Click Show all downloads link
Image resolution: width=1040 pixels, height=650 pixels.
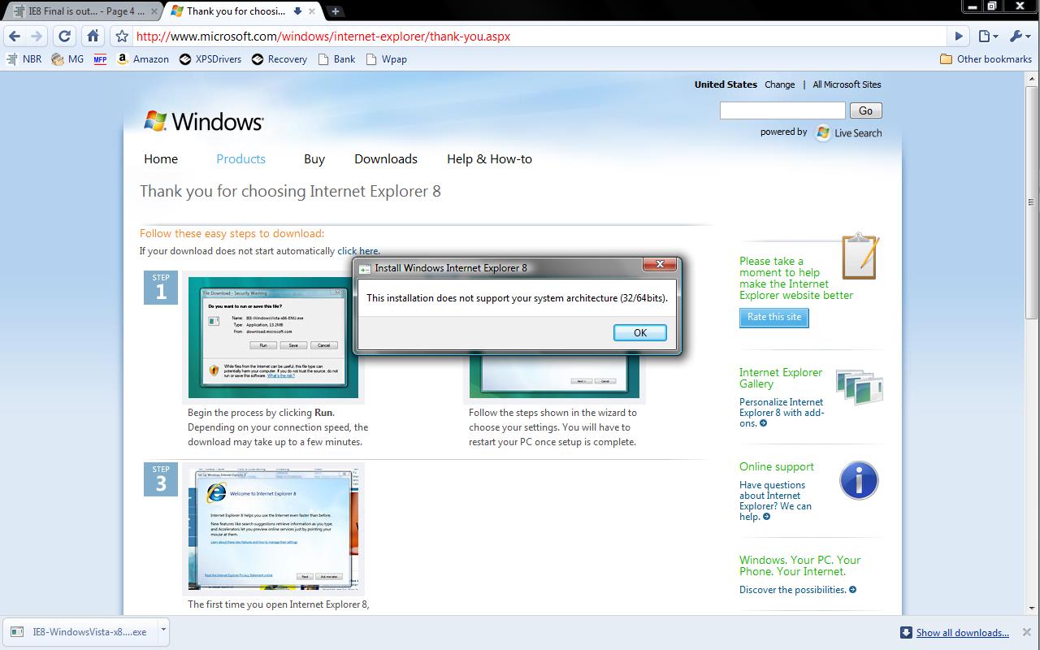click(962, 633)
